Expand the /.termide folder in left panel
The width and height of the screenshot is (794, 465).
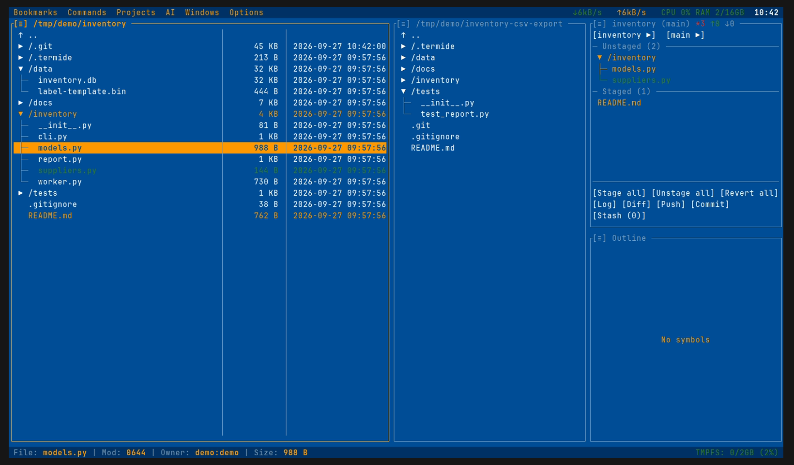coord(21,58)
